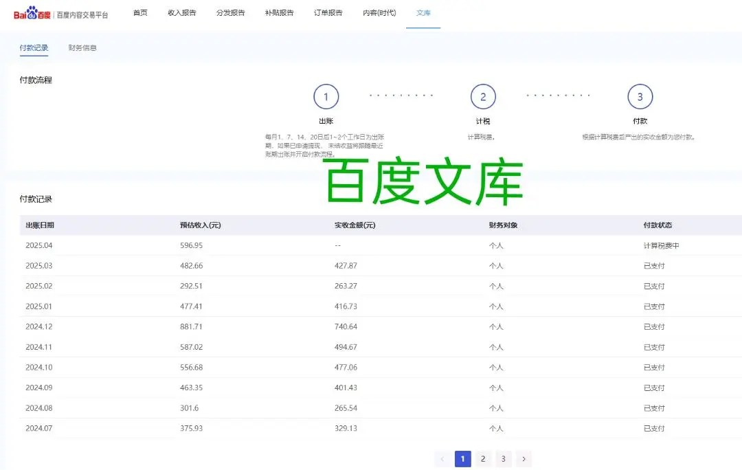The width and height of the screenshot is (742, 470).
Task: Click received amount 416.73
Action: (346, 306)
